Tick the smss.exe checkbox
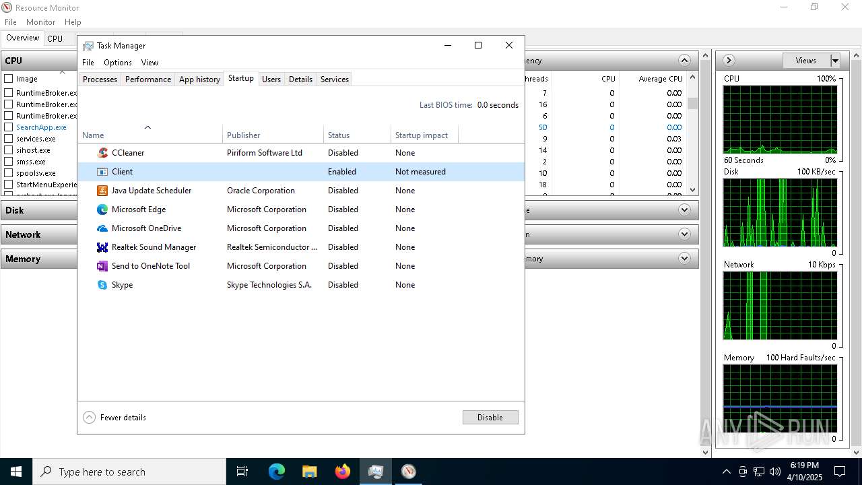Image resolution: width=862 pixels, height=485 pixels. tap(9, 162)
